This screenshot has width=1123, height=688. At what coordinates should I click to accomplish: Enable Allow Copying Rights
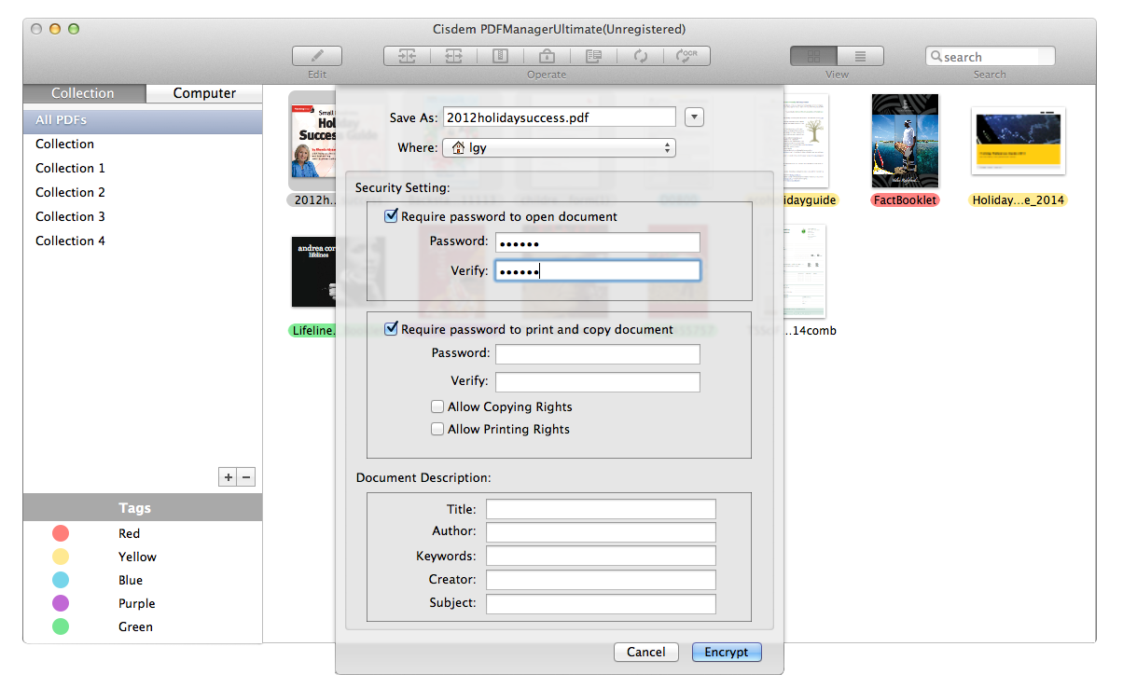pyautogui.click(x=437, y=406)
